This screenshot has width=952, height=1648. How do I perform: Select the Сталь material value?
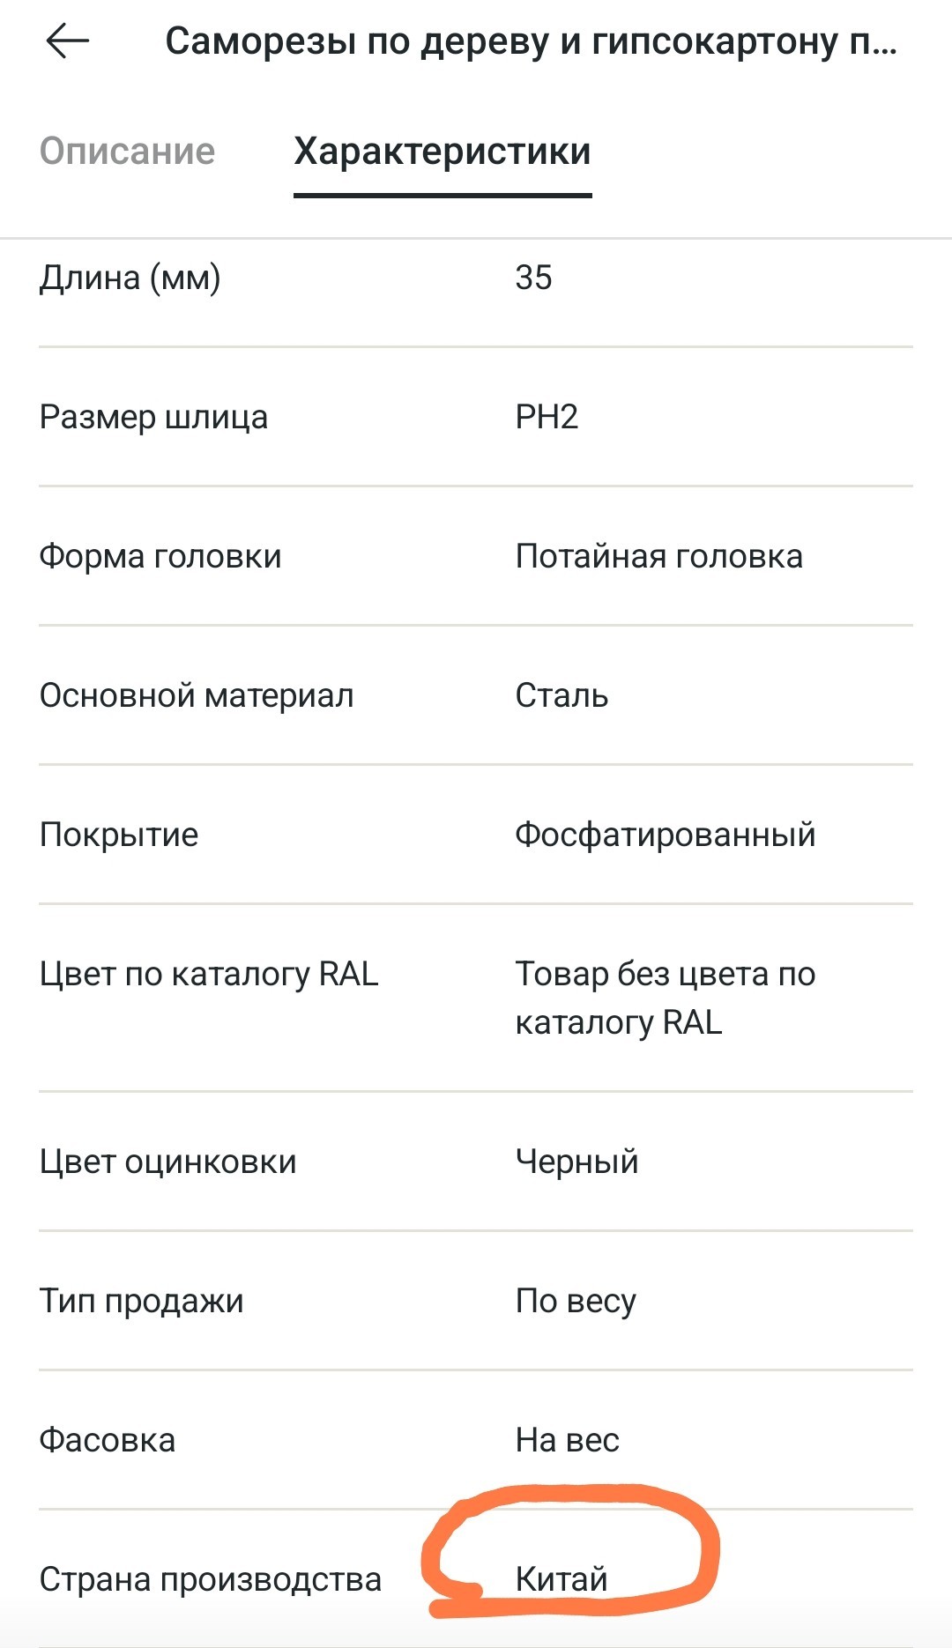[x=562, y=696]
